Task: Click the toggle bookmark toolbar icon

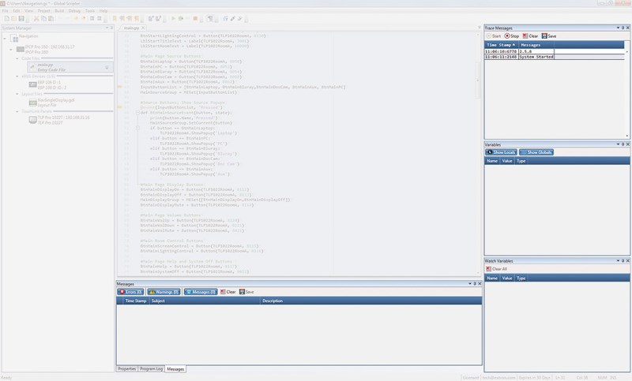Action: (115, 18)
